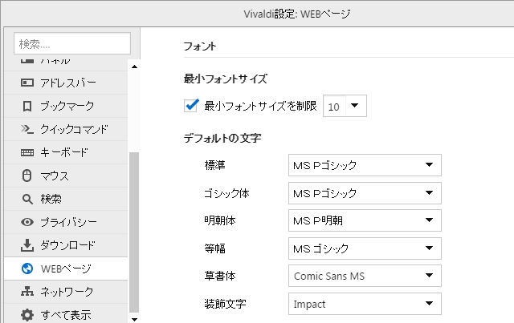
Task: Open the アドレスバー settings section
Action: [x=66, y=83]
